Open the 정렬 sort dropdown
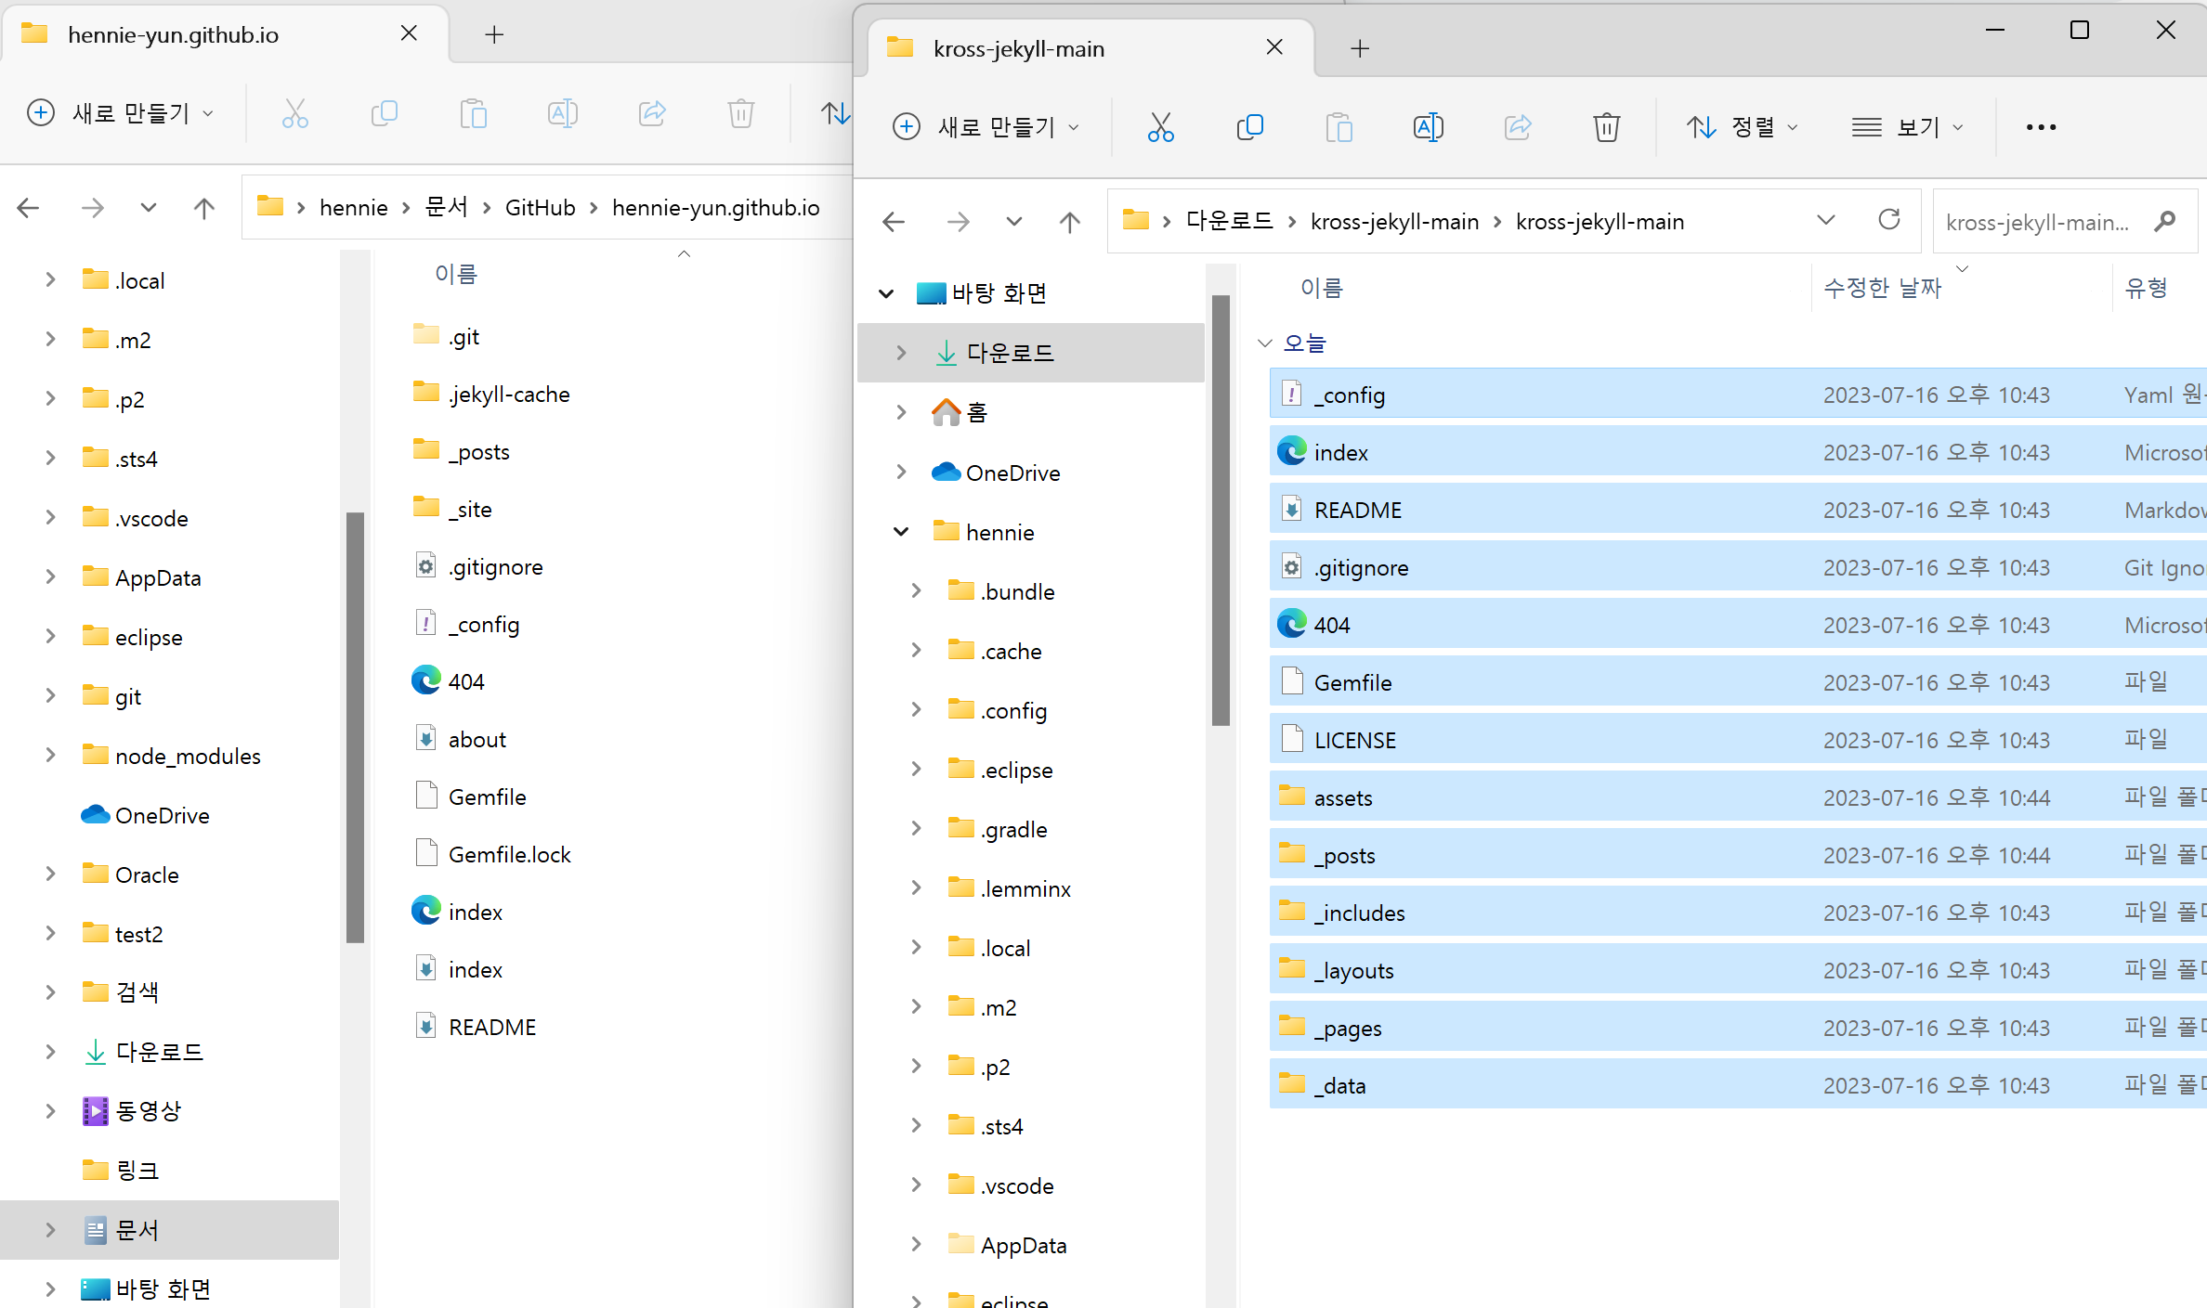 pos(1742,127)
